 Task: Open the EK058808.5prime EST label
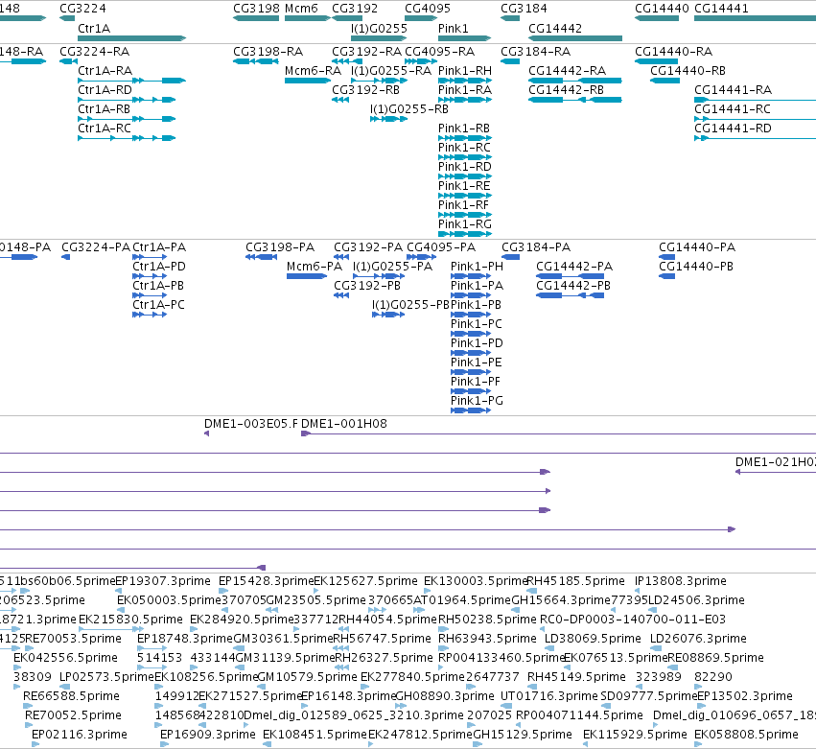click(x=746, y=735)
